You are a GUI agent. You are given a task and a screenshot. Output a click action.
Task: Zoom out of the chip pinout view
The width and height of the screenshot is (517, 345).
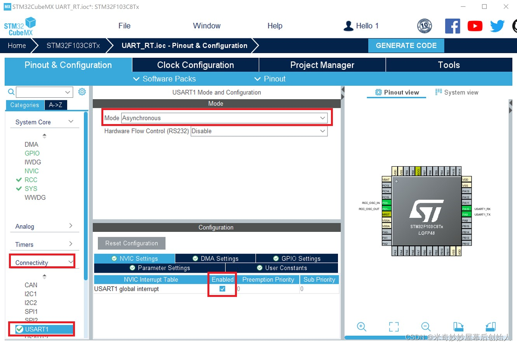tap(426, 327)
